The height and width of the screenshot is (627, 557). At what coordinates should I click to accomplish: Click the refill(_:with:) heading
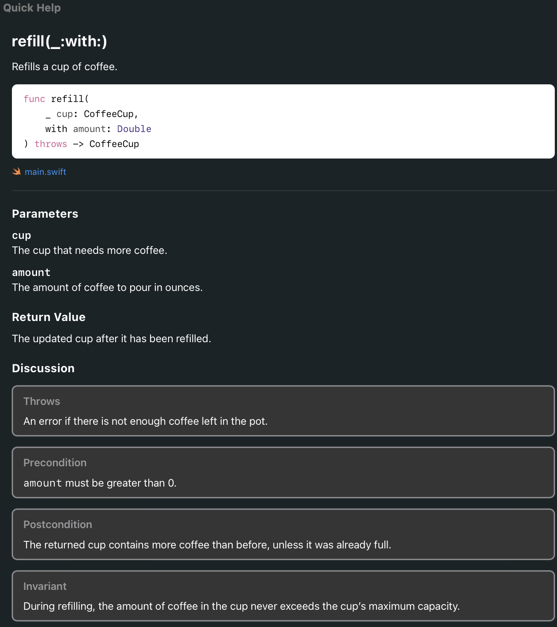[59, 42]
